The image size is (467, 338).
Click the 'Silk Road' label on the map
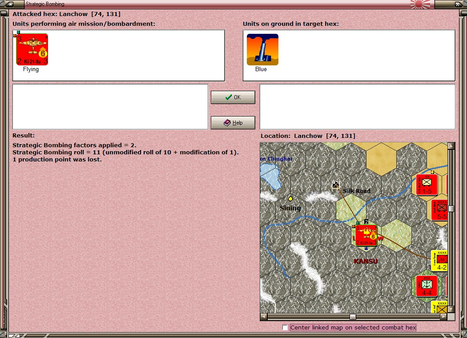point(357,191)
